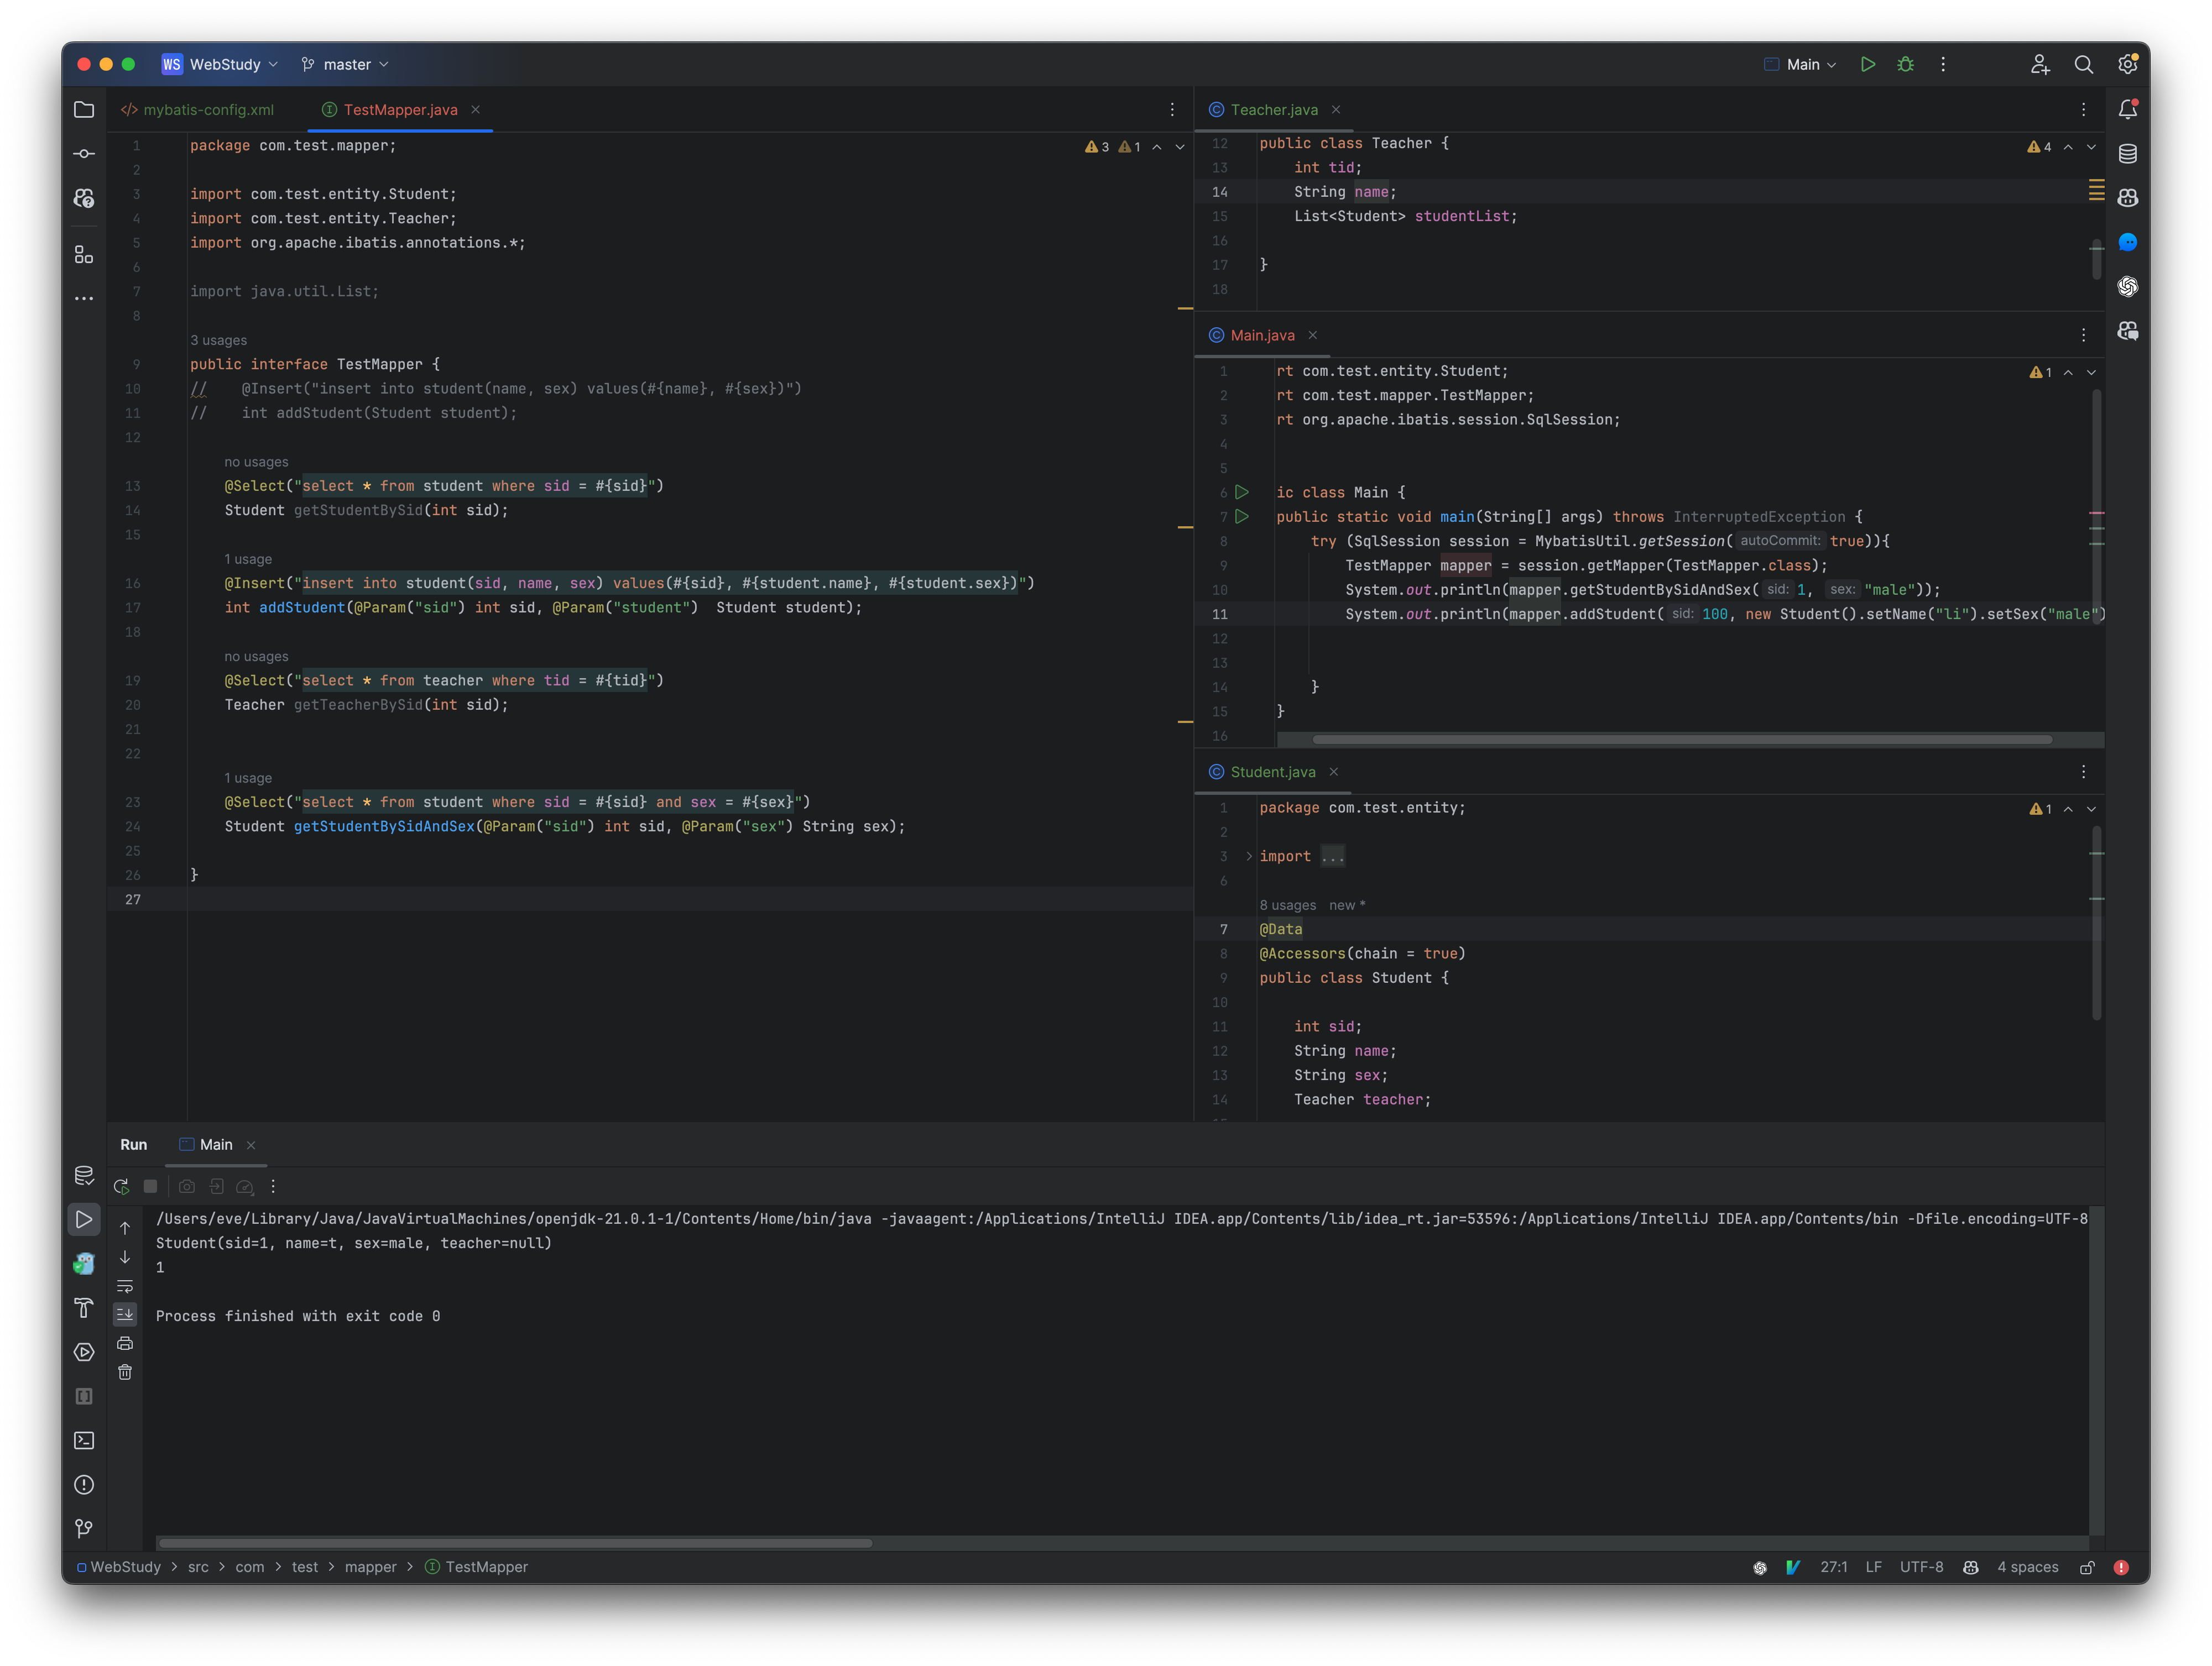This screenshot has height=1666, width=2212.
Task: Click the '3 usages' hint above TestMapper
Action: (x=219, y=340)
